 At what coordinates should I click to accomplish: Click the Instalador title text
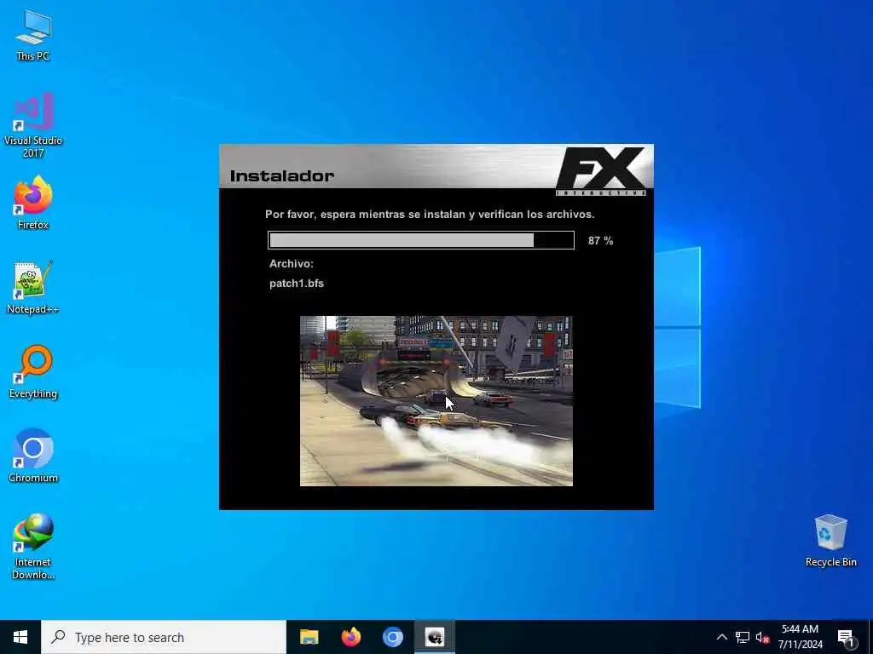[281, 175]
